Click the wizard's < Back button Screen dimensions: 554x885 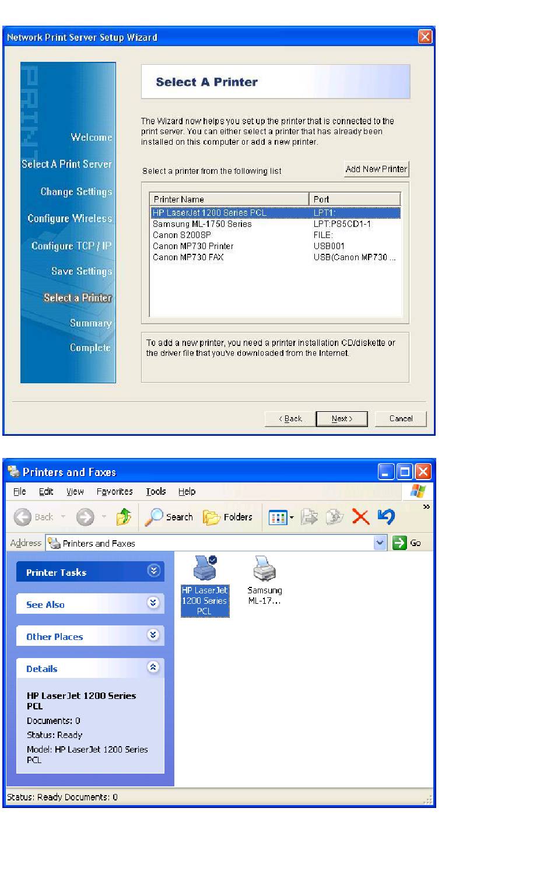tap(290, 419)
